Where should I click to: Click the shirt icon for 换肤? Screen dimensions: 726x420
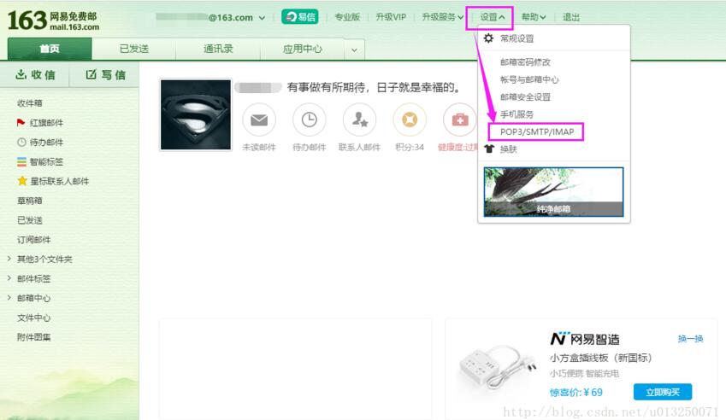point(489,149)
